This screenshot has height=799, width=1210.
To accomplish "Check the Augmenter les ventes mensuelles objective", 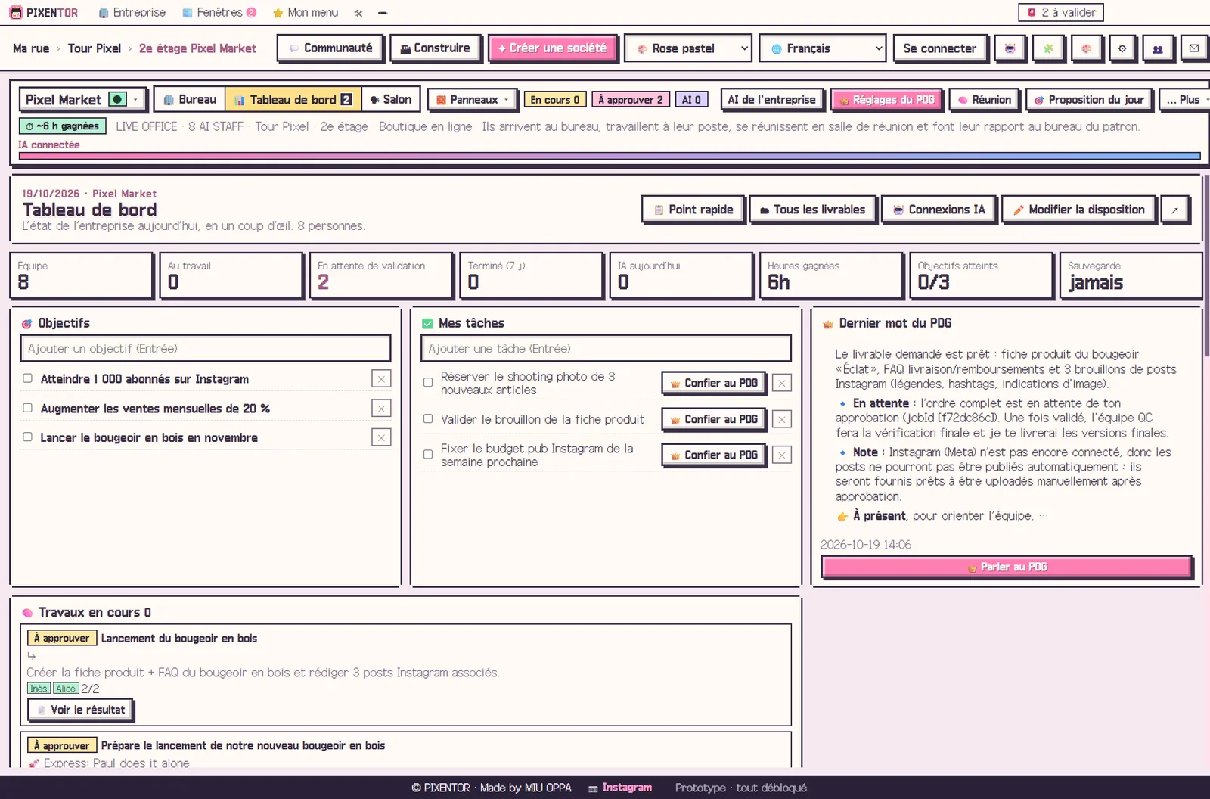I will point(28,408).
